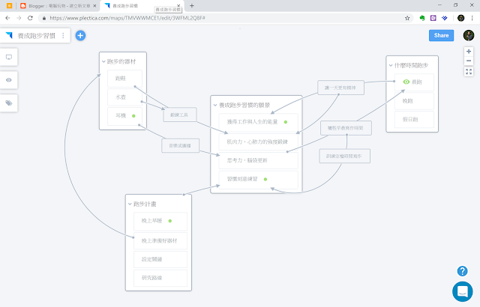The height and width of the screenshot is (307, 480).
Task: Collapse the 跑步的器材 card group
Action: [103, 61]
